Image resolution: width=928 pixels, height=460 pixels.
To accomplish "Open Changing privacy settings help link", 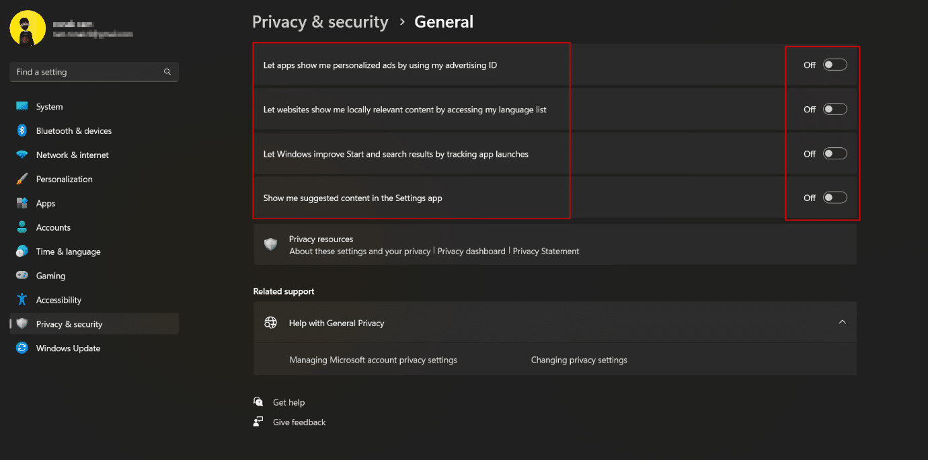I will [x=579, y=360].
